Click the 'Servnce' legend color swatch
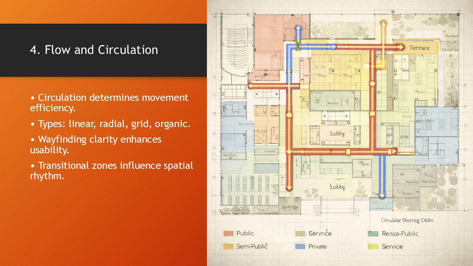 click(300, 233)
